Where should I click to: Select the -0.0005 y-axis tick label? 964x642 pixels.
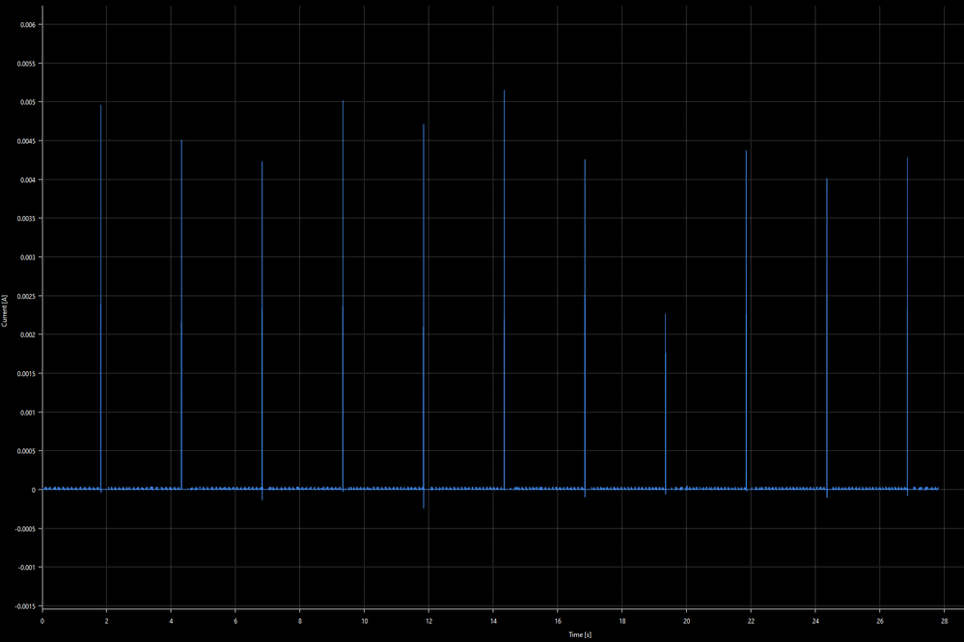tap(25, 528)
